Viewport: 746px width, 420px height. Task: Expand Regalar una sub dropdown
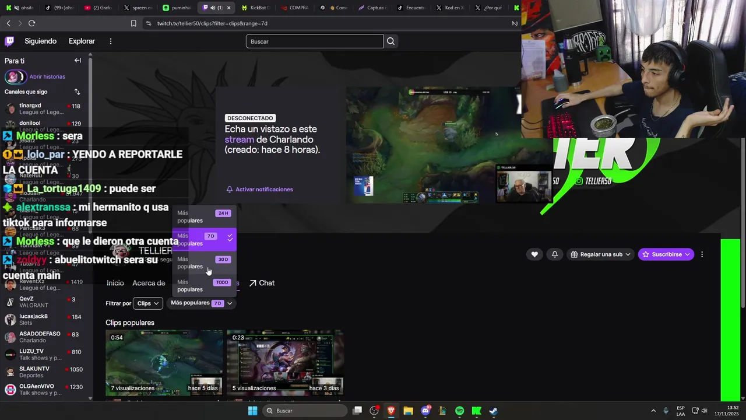[x=600, y=254]
